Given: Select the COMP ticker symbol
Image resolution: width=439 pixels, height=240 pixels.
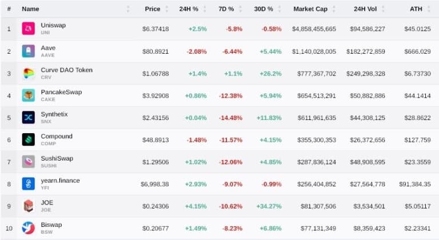Looking at the screenshot, I should pos(49,143).
